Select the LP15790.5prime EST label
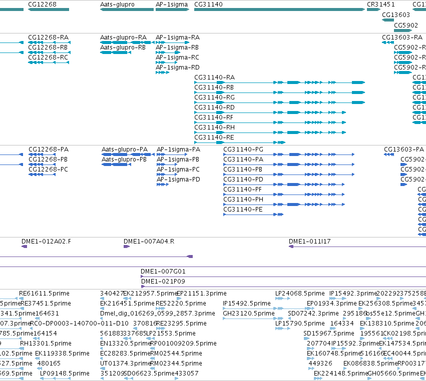The height and width of the screenshot is (381, 426). pyautogui.click(x=300, y=323)
